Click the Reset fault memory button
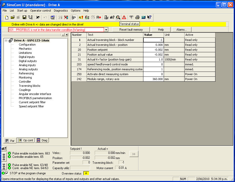This screenshot has width=235, height=182. 131,30
